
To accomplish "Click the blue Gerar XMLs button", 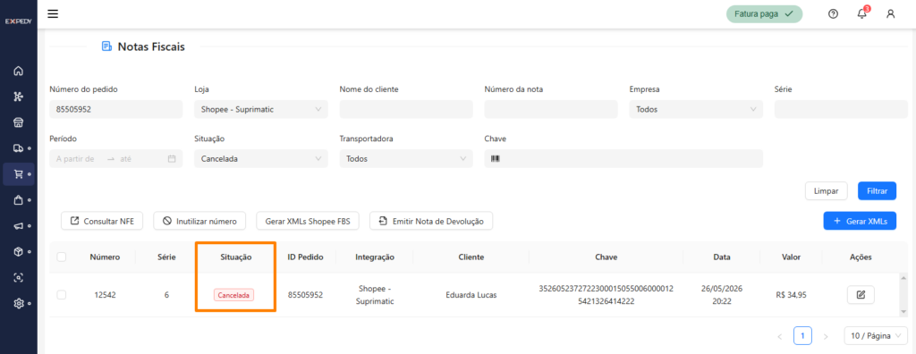I will pyautogui.click(x=860, y=221).
